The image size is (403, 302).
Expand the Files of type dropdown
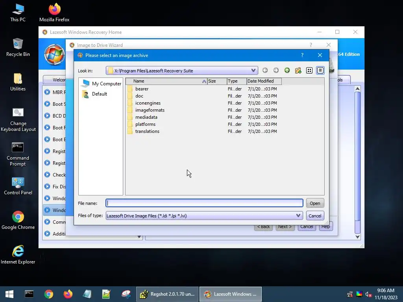point(298,215)
